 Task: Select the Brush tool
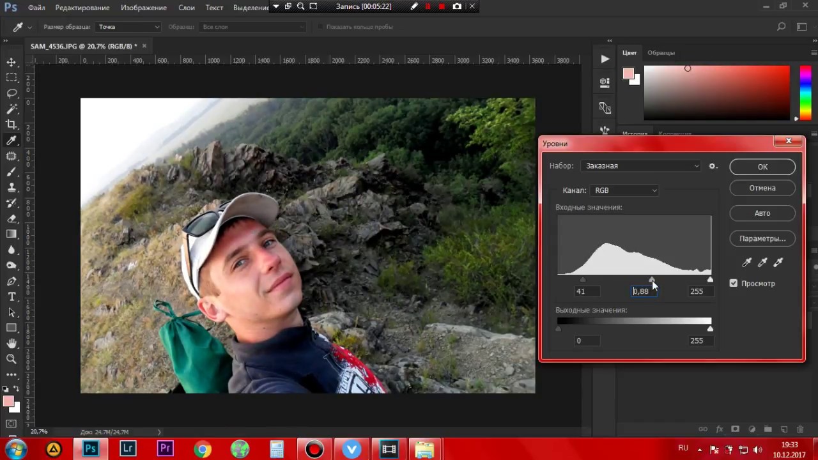tap(12, 172)
